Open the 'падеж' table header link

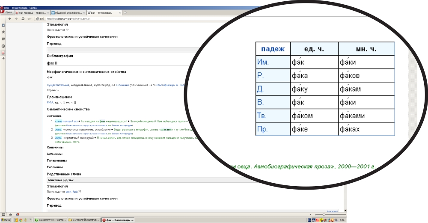coord(273,49)
